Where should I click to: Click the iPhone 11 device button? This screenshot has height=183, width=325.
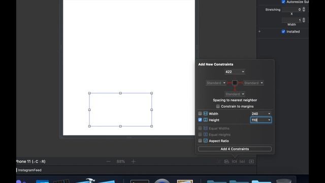pyautogui.click(x=30, y=162)
